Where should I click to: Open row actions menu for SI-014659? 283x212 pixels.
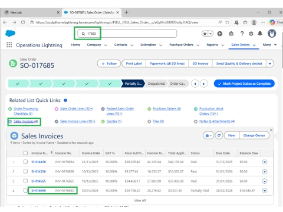(x=265, y=191)
